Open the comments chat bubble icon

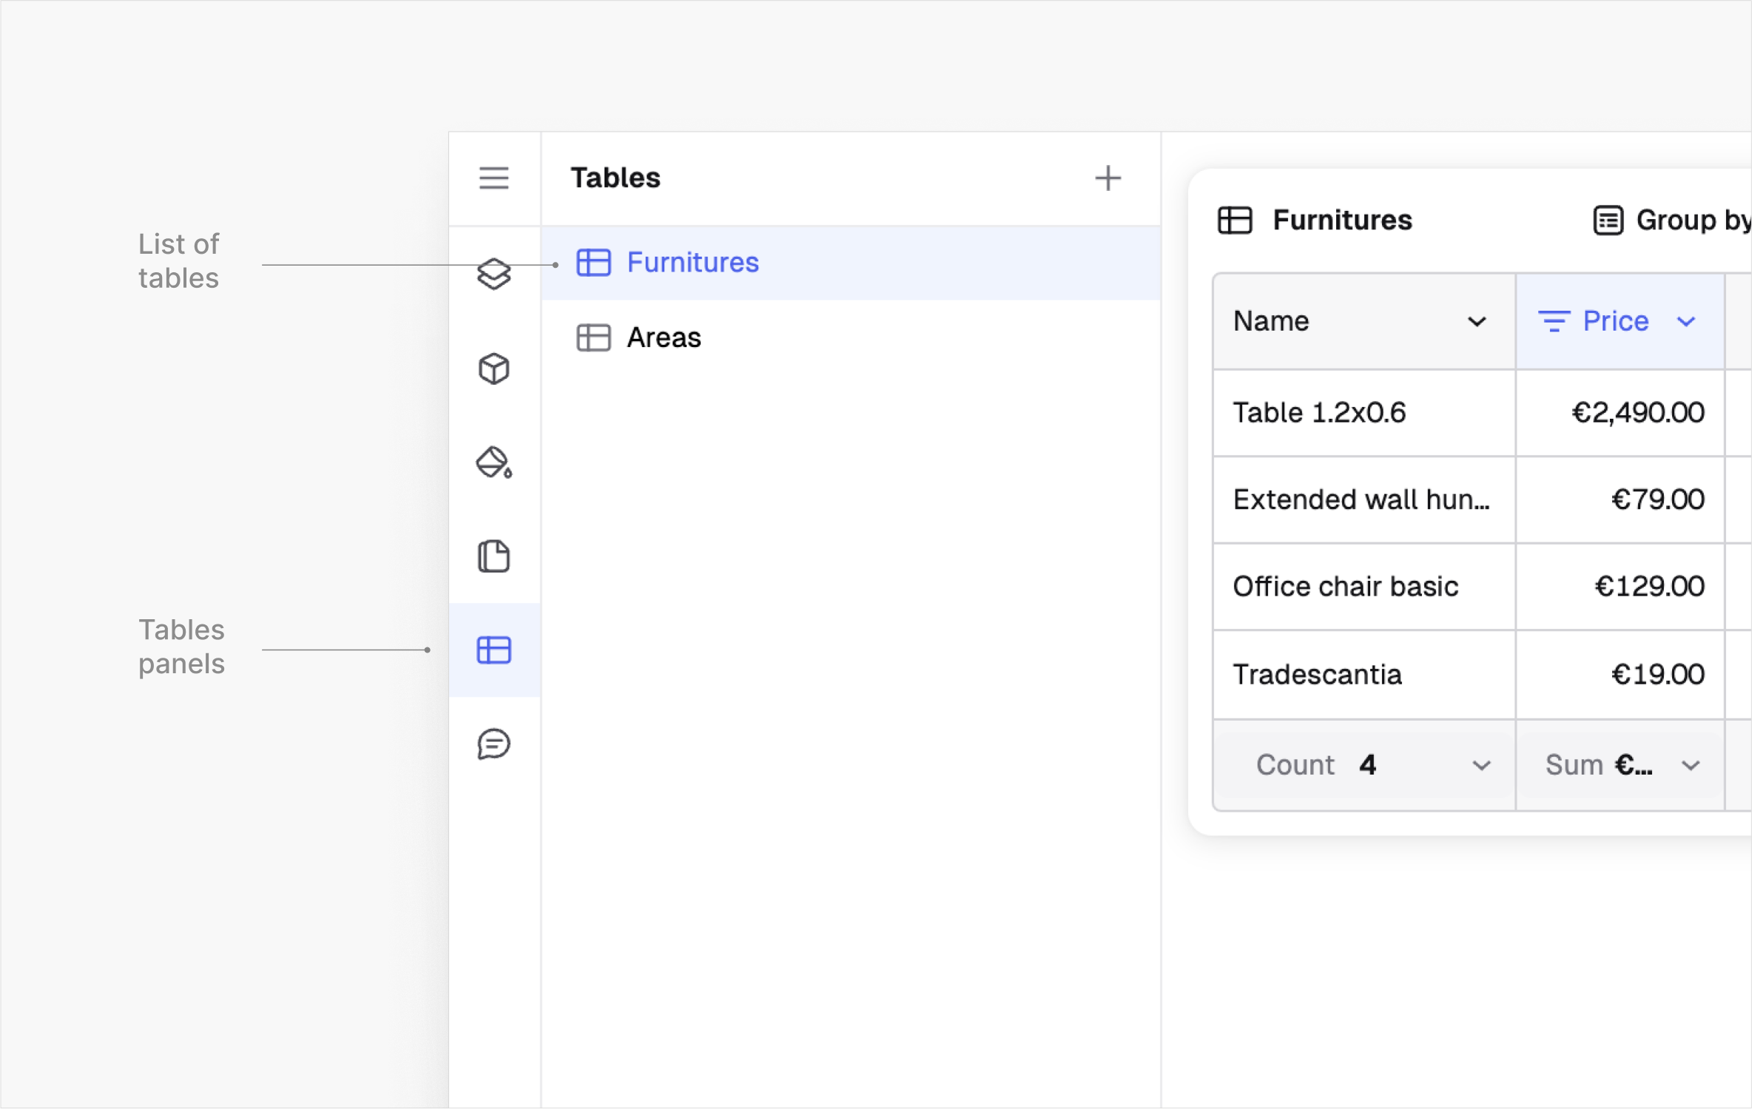pos(493,744)
